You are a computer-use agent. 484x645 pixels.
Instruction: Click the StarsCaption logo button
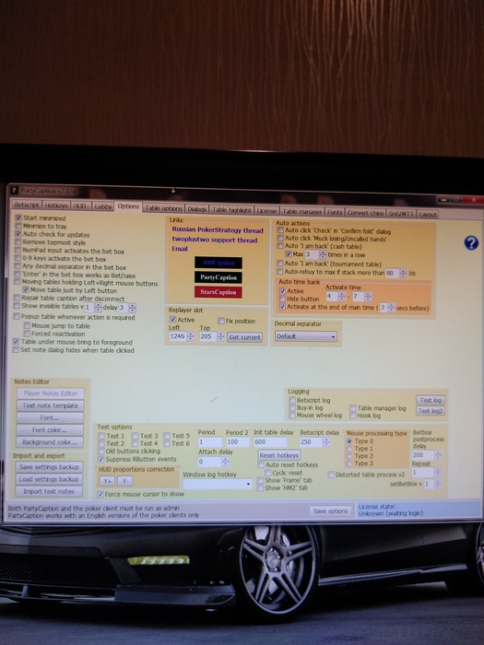click(218, 292)
